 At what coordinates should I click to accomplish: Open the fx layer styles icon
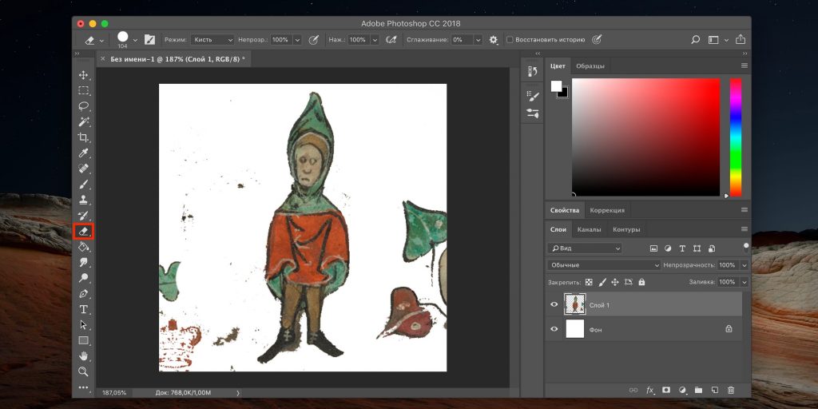[x=649, y=390]
